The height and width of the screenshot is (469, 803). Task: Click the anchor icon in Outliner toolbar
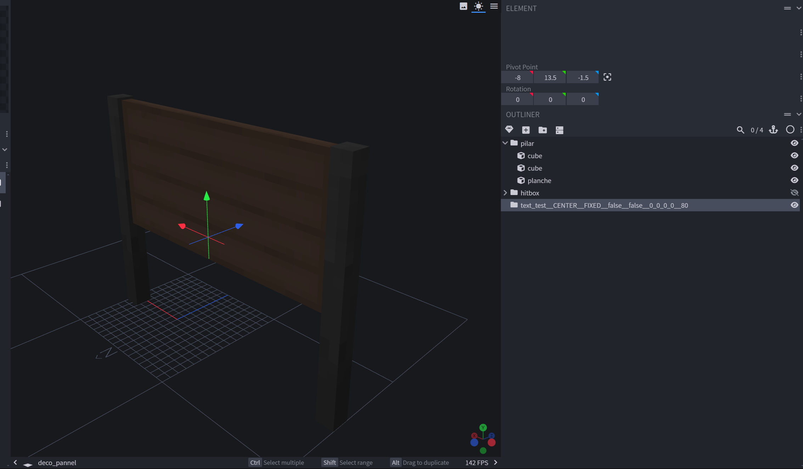(x=773, y=130)
